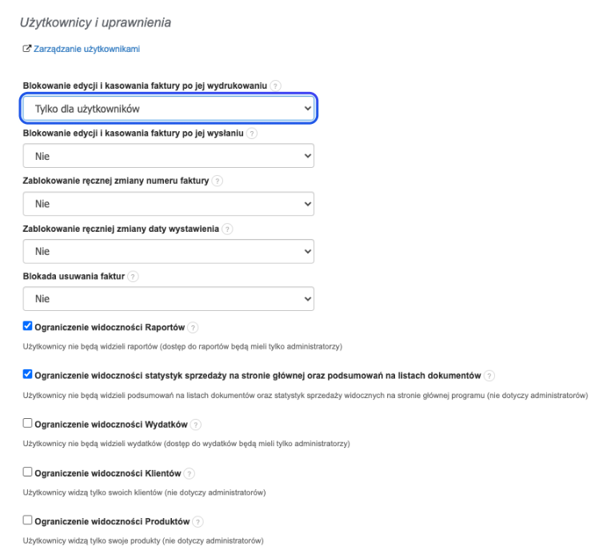
Task: Tick the Ograniczenie widoczności Klientów checkbox
Action: (x=28, y=472)
